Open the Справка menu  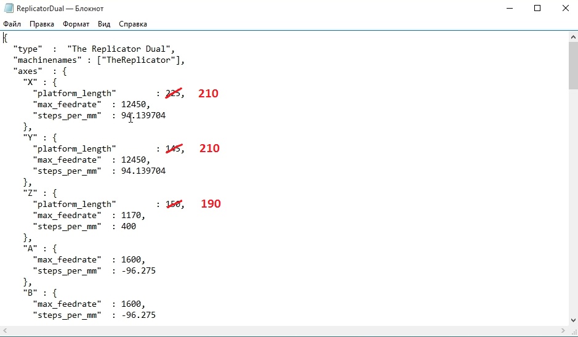click(x=133, y=24)
